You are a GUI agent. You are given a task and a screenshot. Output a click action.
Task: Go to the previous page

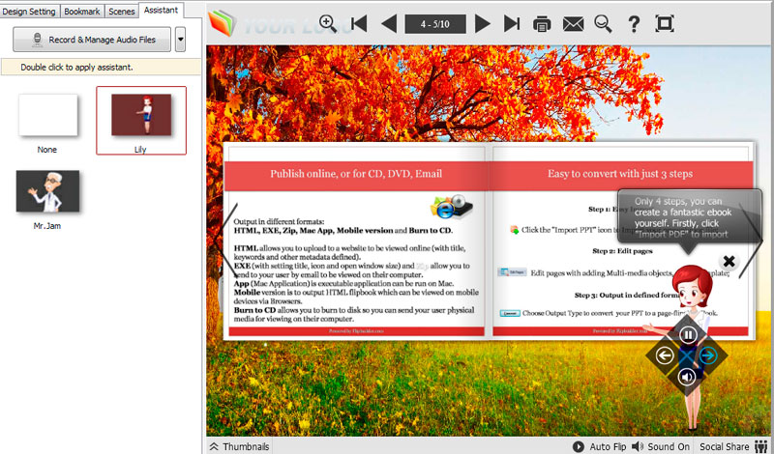point(388,23)
